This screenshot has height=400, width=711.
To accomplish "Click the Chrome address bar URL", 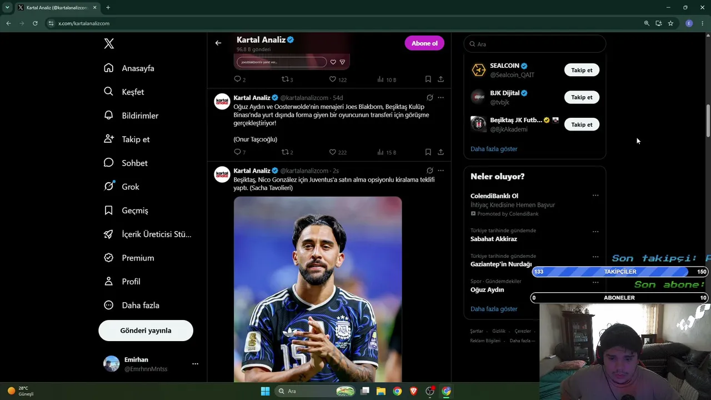I will [x=84, y=23].
